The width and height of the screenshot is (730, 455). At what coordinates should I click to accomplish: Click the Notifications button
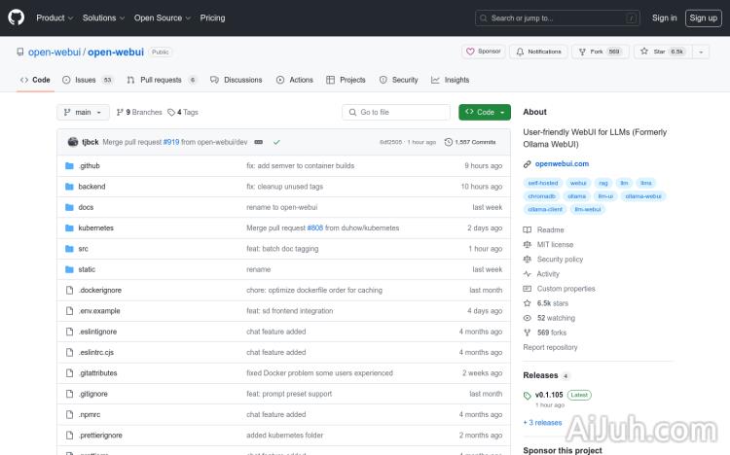point(538,52)
